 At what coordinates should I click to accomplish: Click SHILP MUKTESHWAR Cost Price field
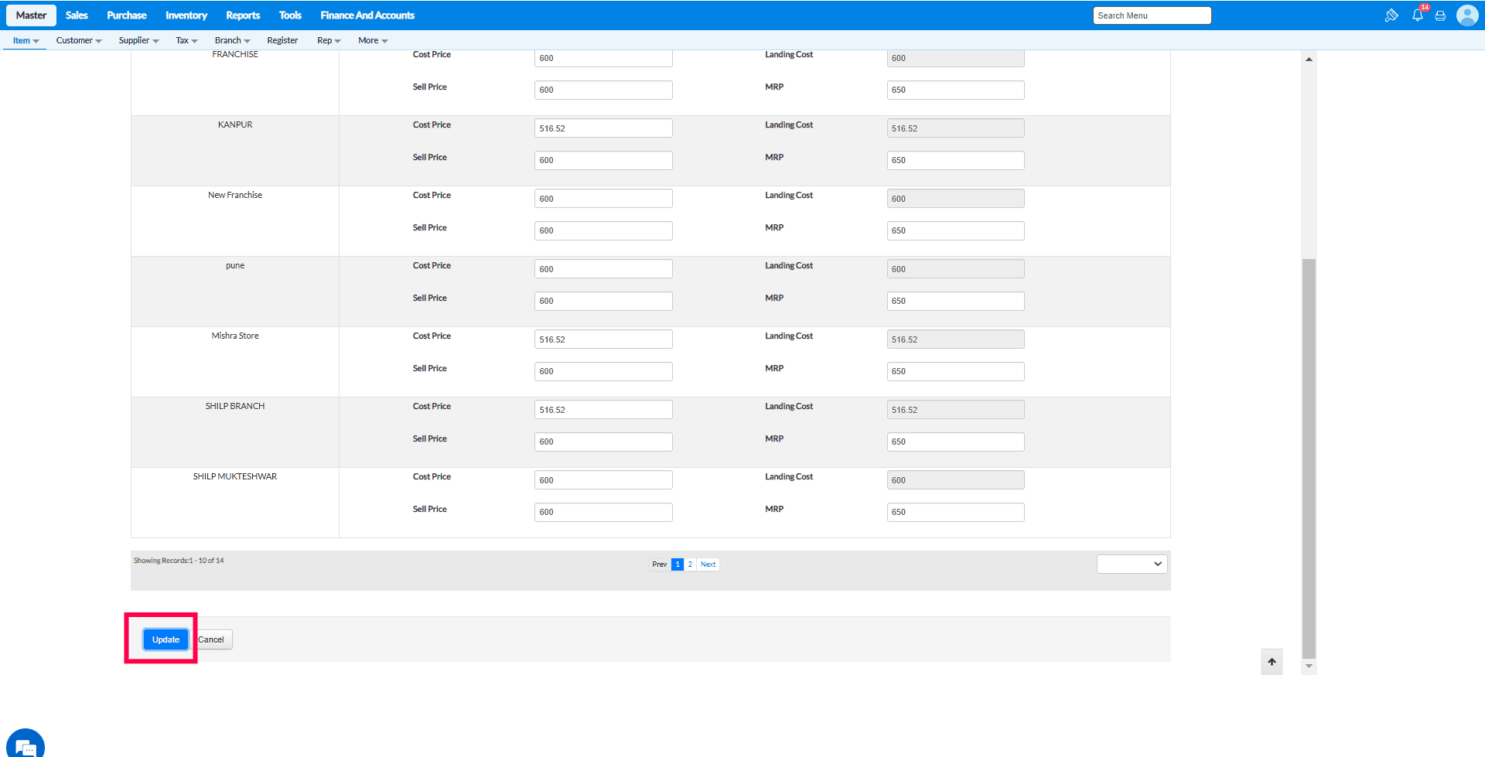coord(603,480)
